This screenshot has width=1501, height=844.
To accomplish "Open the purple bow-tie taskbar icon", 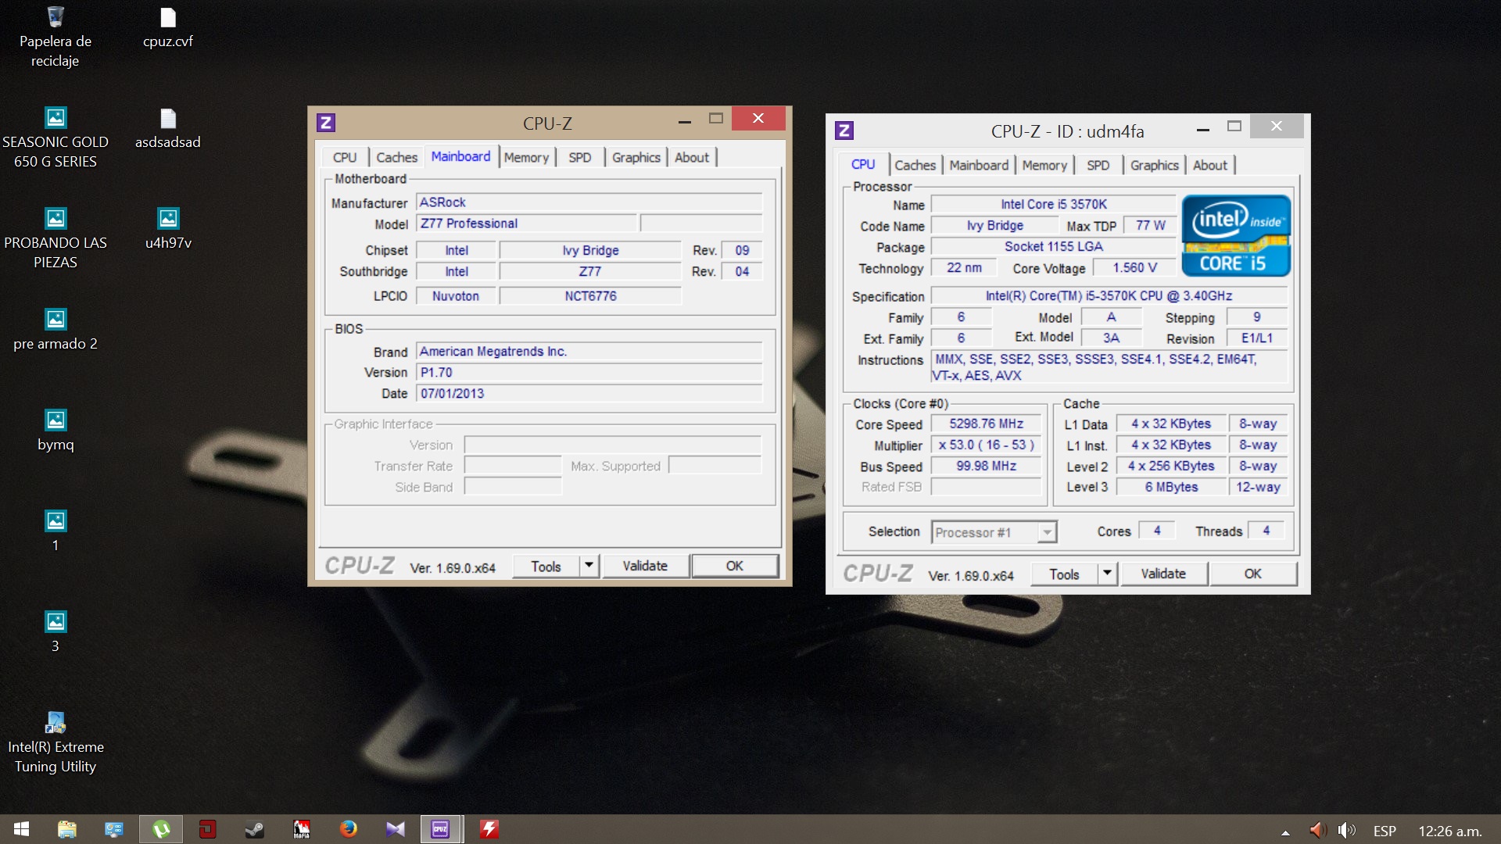I will click(395, 829).
